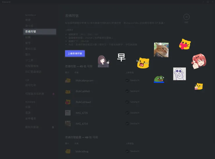The height and width of the screenshot is (159, 215).
Task: Open the 管理 settings page
Action: pyautogui.click(x=28, y=43)
